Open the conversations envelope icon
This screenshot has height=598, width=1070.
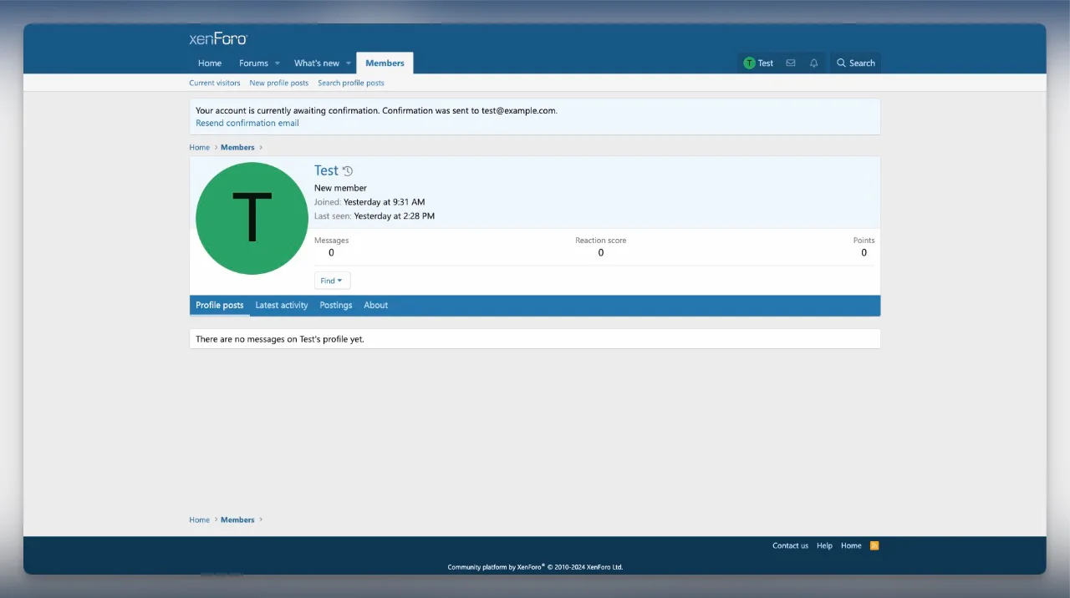pyautogui.click(x=790, y=63)
